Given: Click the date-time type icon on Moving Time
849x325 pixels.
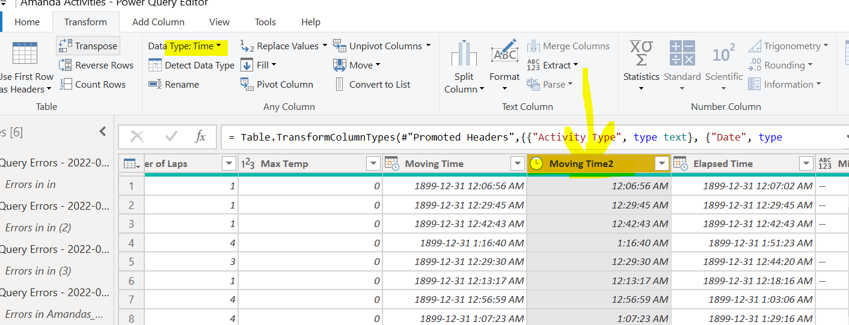Looking at the screenshot, I should click(391, 163).
